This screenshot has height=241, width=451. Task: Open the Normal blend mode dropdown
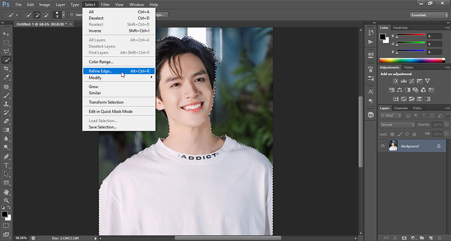point(397,125)
